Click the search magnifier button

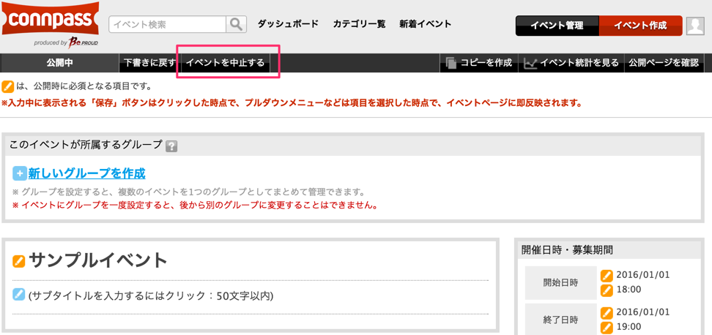(x=236, y=24)
